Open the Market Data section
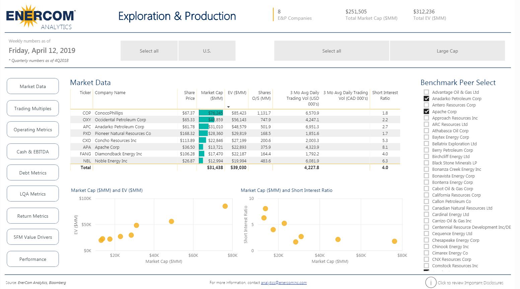The image size is (520, 289). pyautogui.click(x=33, y=86)
